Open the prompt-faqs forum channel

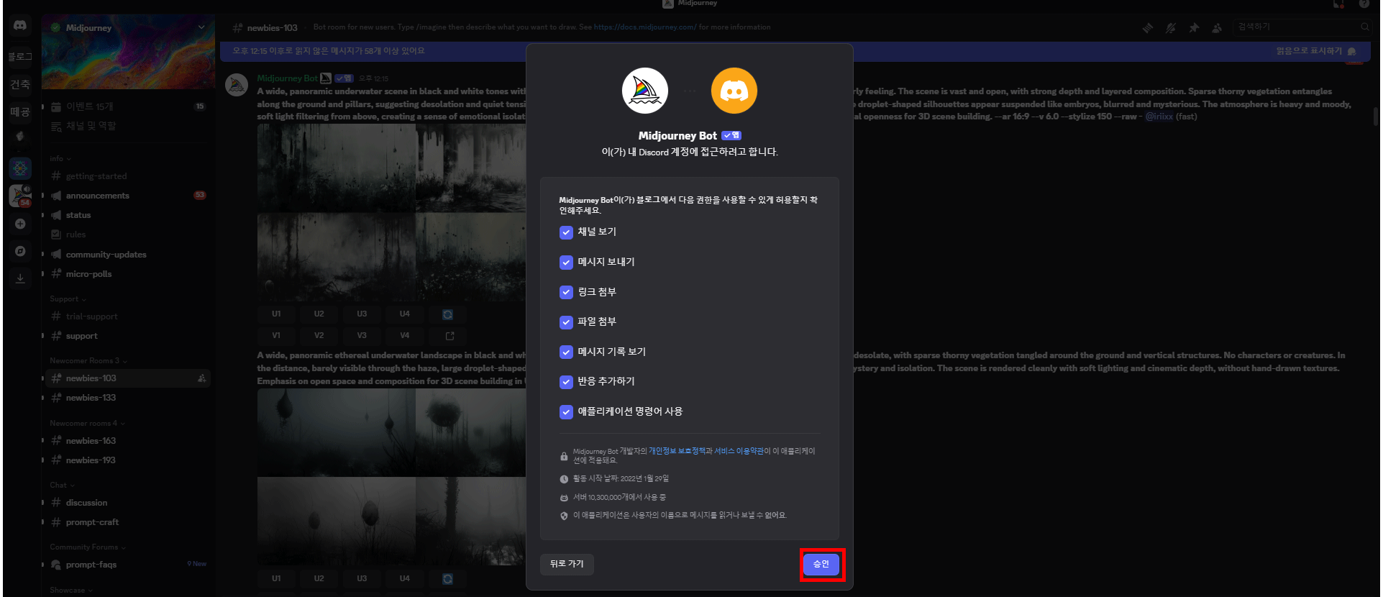(x=127, y=565)
